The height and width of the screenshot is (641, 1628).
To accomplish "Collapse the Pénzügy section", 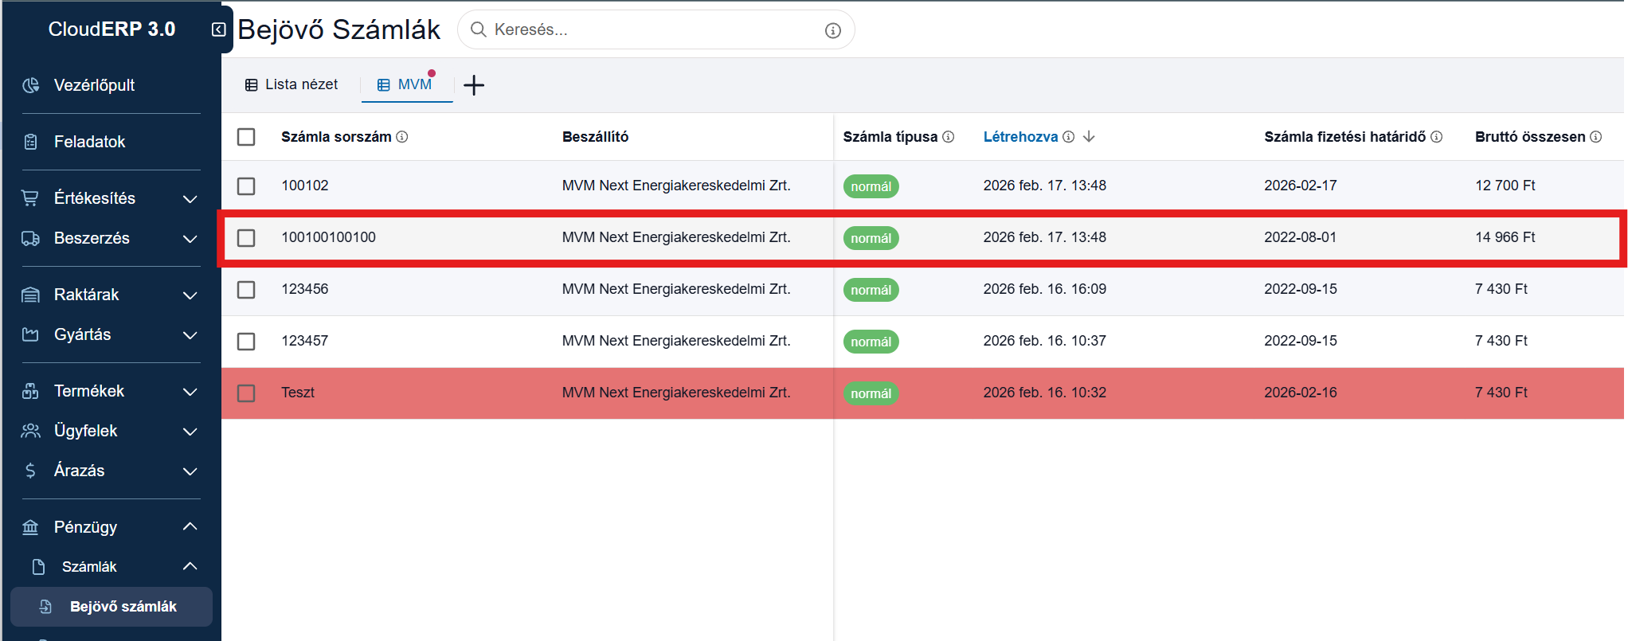I will [x=190, y=526].
